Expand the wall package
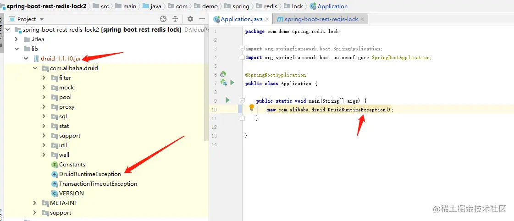Image resolution: width=514 pixels, height=221 pixels. [x=44, y=155]
